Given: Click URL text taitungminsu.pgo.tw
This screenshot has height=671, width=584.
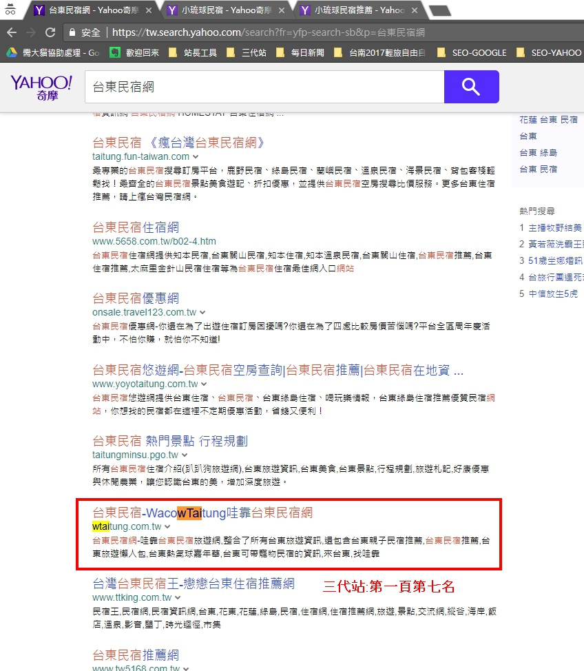Looking at the screenshot, I should (x=135, y=455).
